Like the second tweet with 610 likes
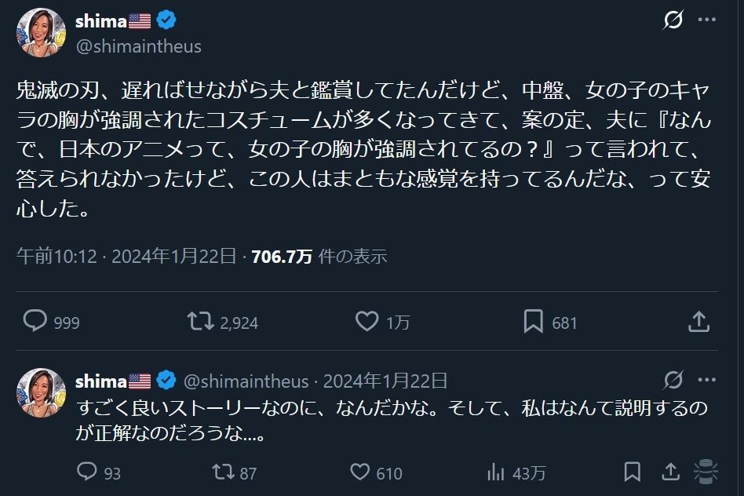This screenshot has width=744, height=496. pos(360,472)
